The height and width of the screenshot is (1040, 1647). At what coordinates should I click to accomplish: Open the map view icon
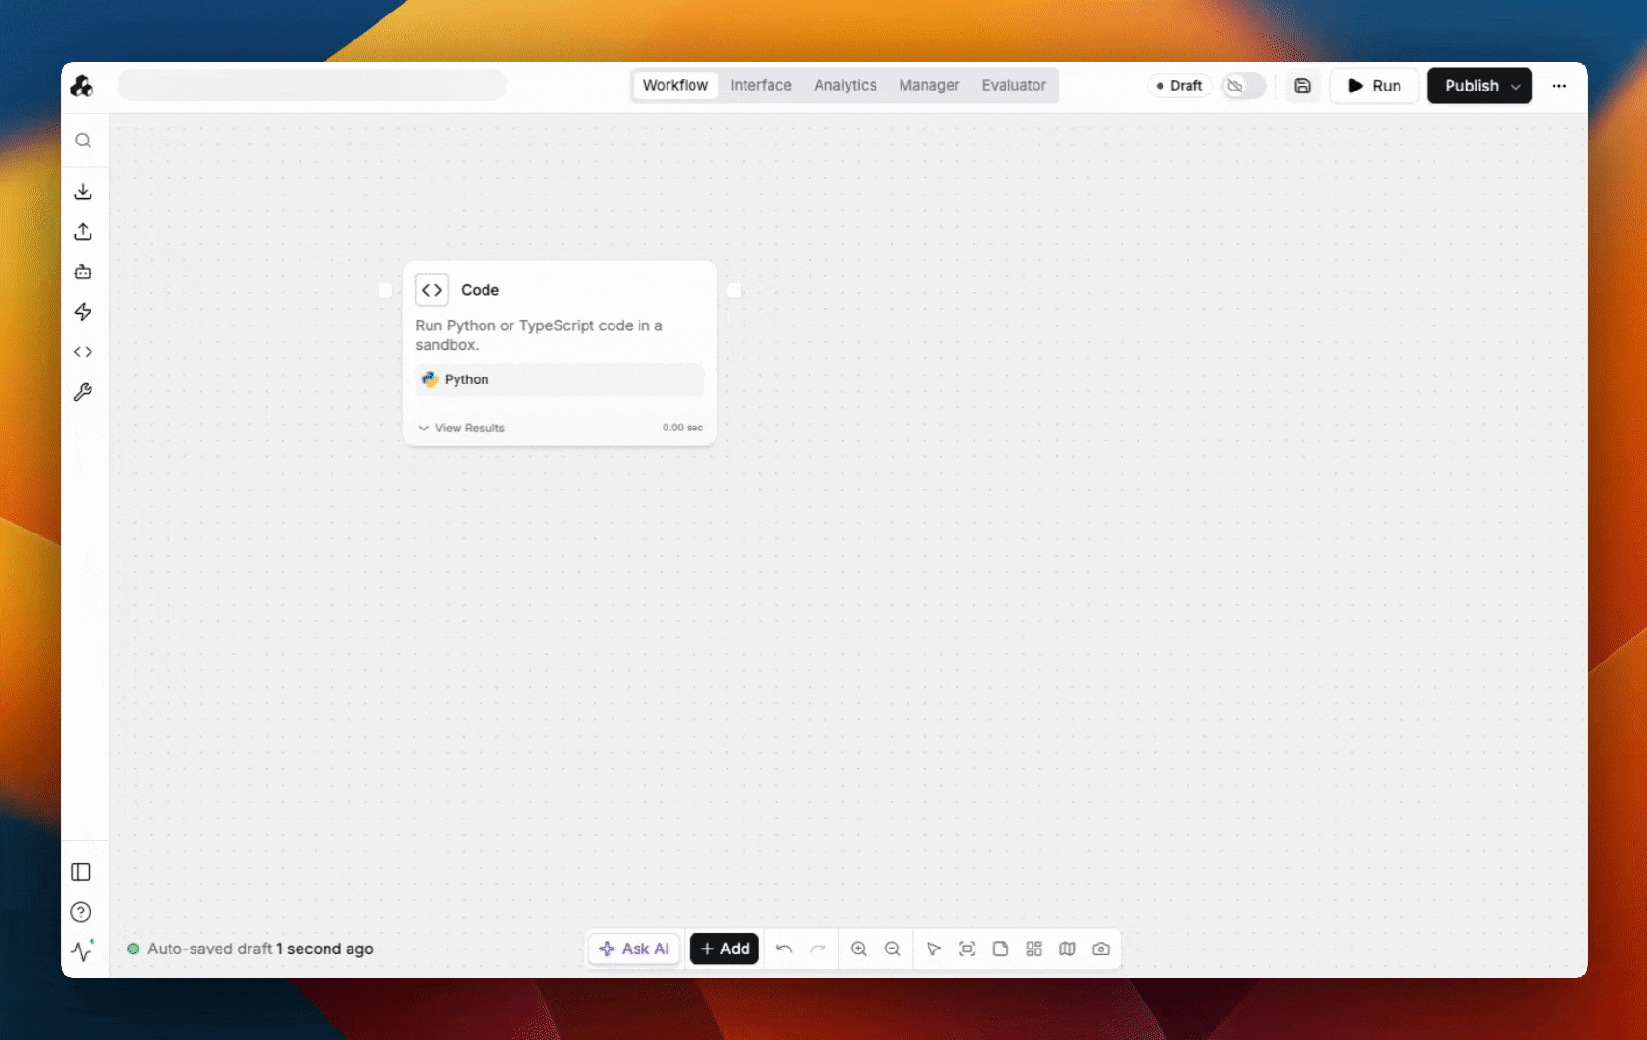tap(1067, 949)
